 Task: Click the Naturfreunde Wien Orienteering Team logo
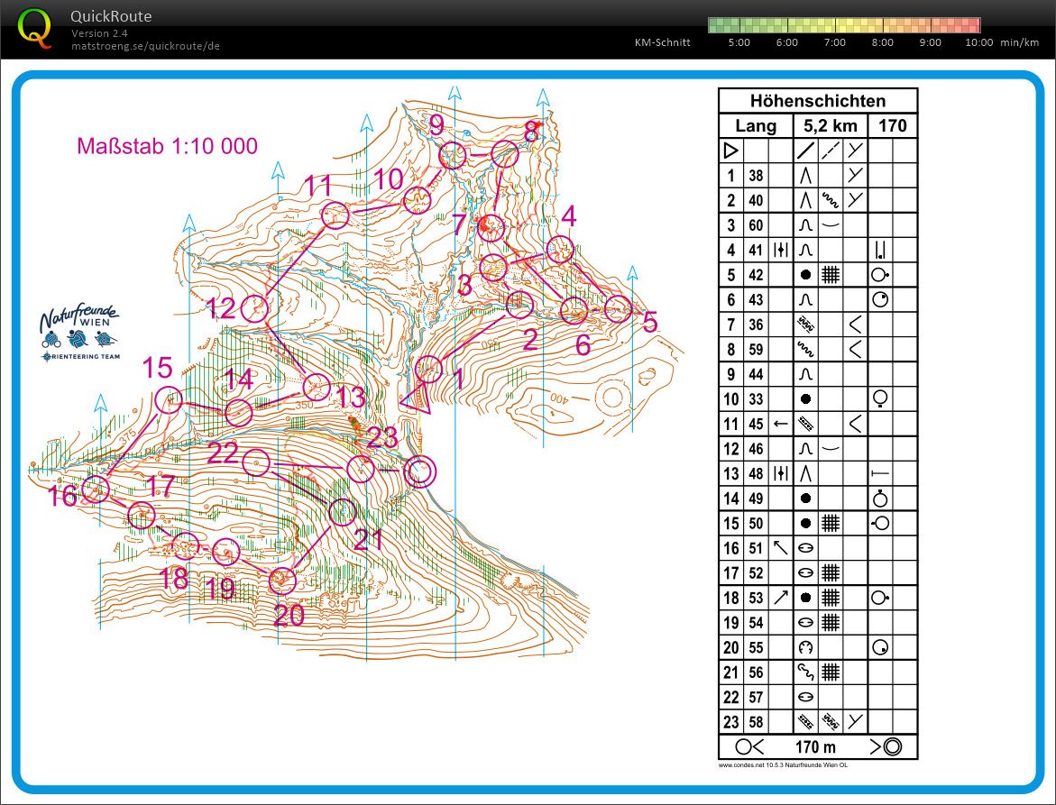pyautogui.click(x=79, y=333)
